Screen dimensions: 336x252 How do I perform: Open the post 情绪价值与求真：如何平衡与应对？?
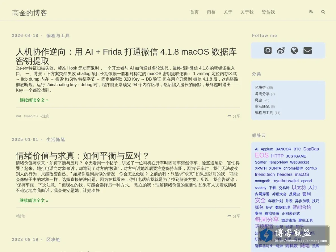pos(82,156)
